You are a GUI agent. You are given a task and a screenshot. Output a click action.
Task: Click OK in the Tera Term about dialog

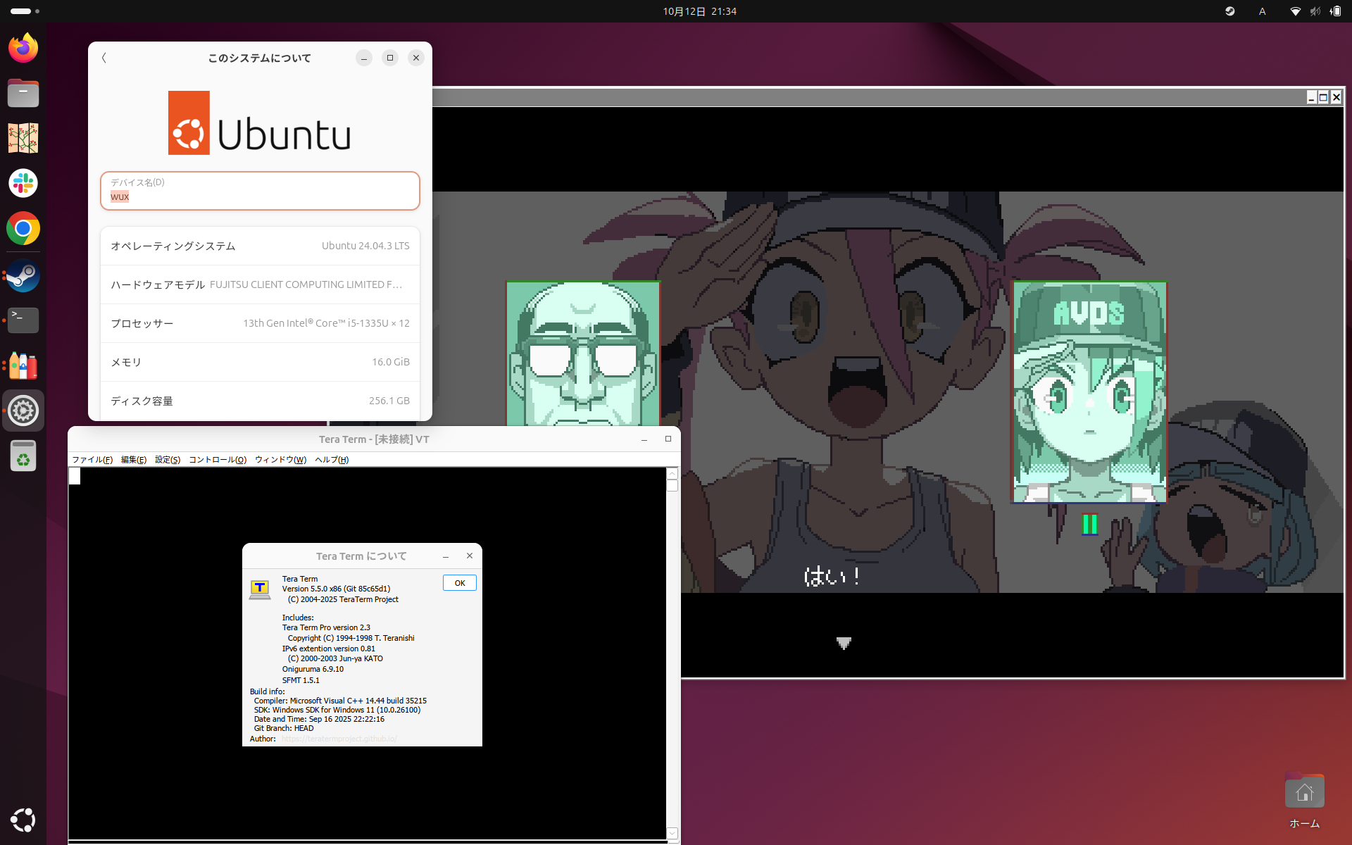coord(459,582)
